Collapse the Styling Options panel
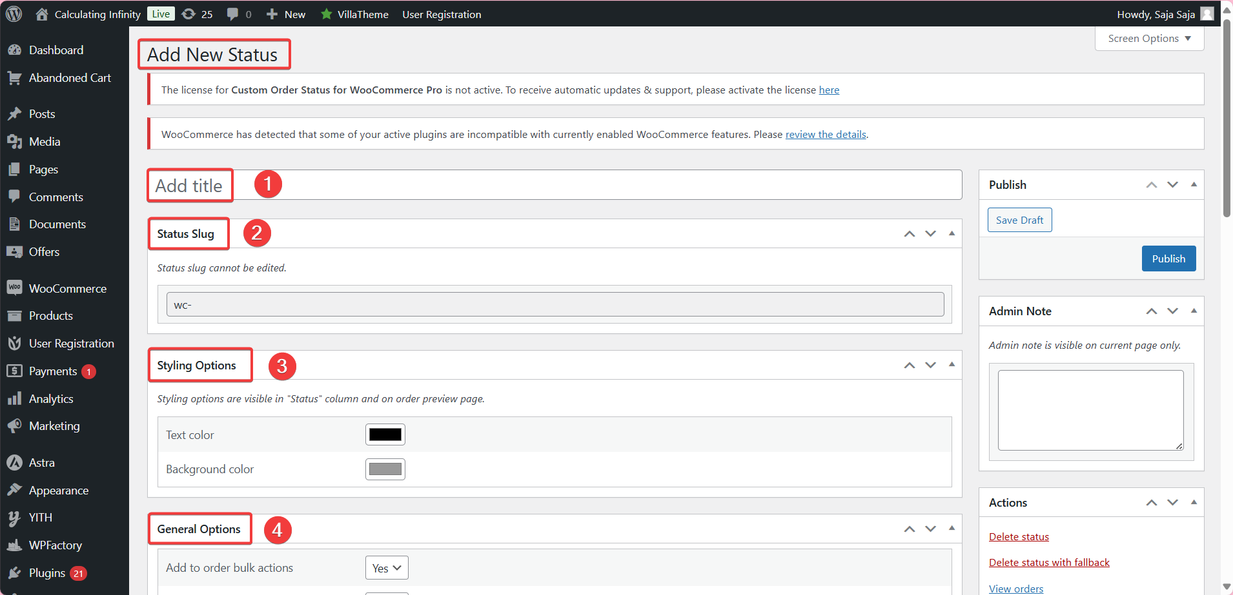The height and width of the screenshot is (595, 1233). click(x=952, y=364)
